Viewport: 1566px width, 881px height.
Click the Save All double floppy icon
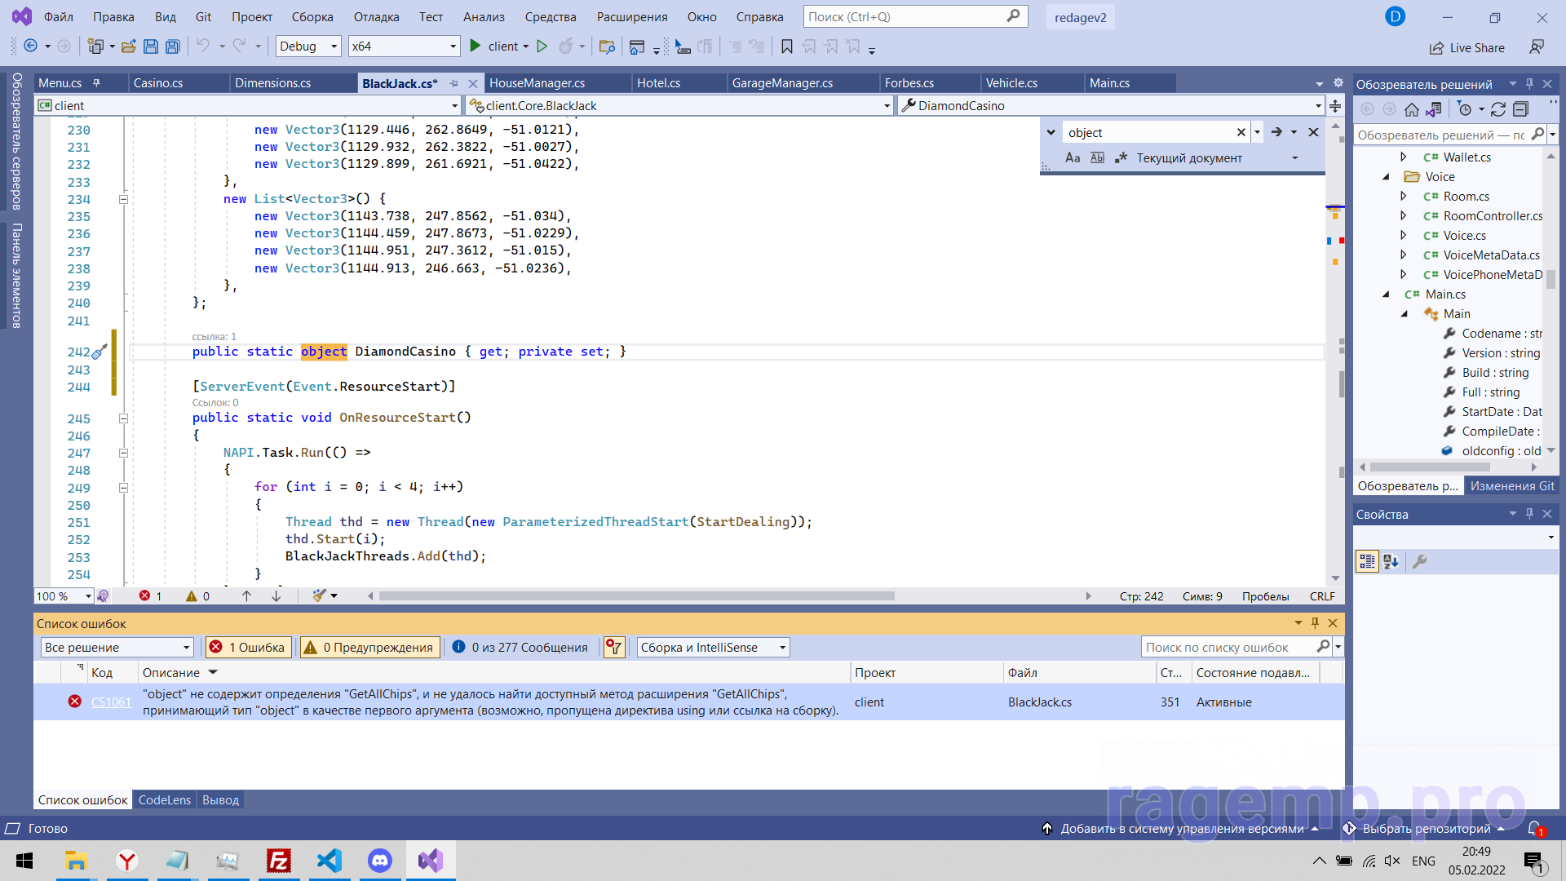pos(172,46)
